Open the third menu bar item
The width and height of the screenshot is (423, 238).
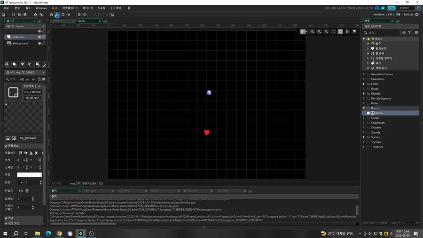click(x=28, y=8)
